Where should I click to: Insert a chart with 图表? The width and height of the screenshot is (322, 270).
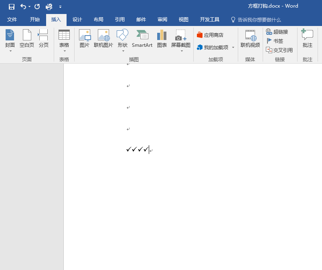pos(162,38)
